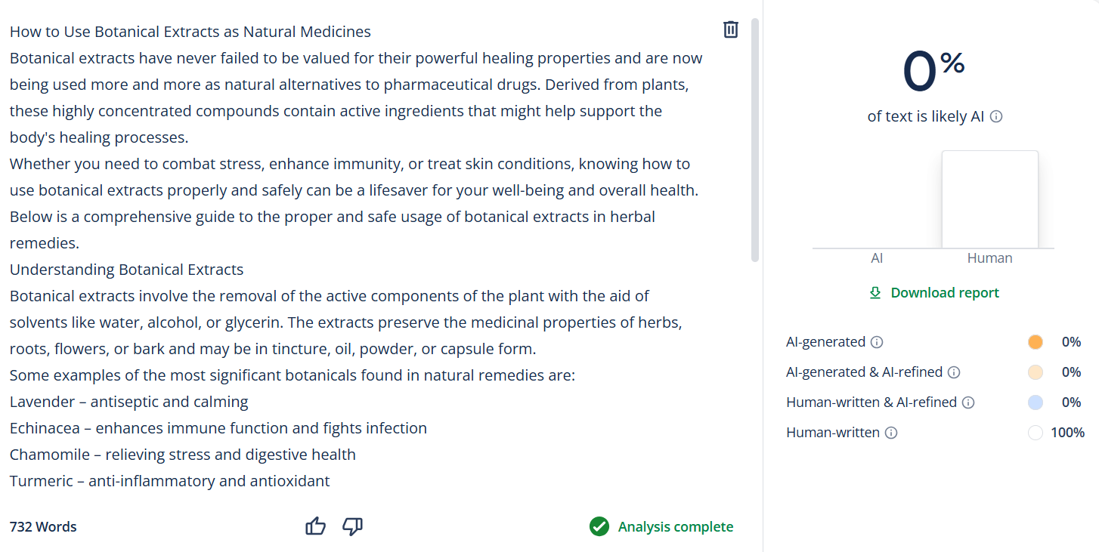The height and width of the screenshot is (552, 1099).
Task: Click the thumbs down feedback icon
Action: (x=352, y=526)
